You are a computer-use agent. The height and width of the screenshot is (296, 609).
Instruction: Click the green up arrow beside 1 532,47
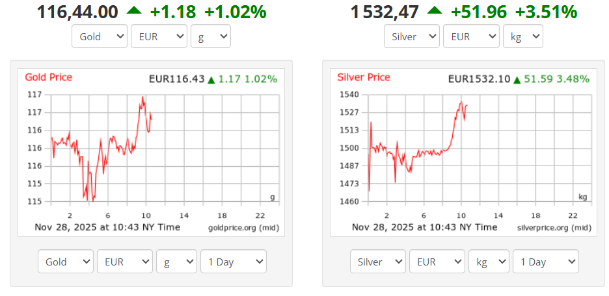tap(435, 11)
